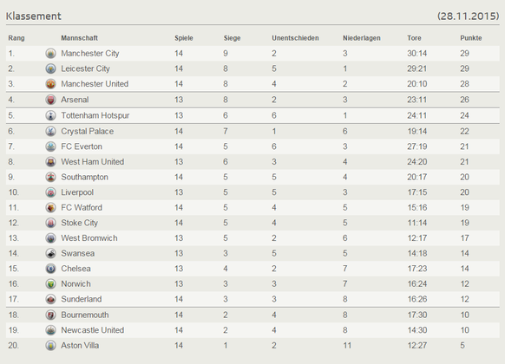The image size is (505, 364).
Task: Click the Aston Villa club crest
Action: pyautogui.click(x=50, y=345)
